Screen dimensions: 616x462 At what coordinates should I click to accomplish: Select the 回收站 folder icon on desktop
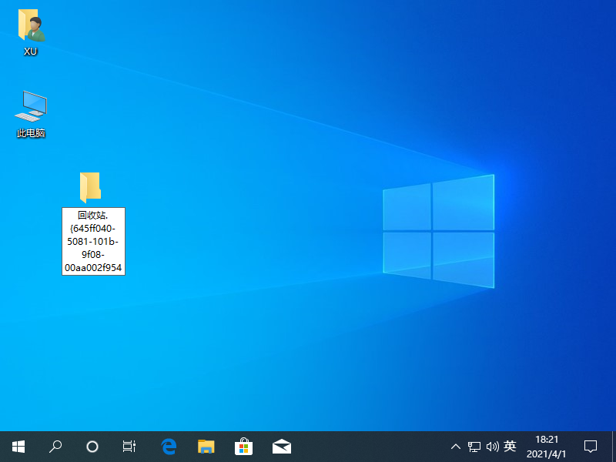[91, 188]
